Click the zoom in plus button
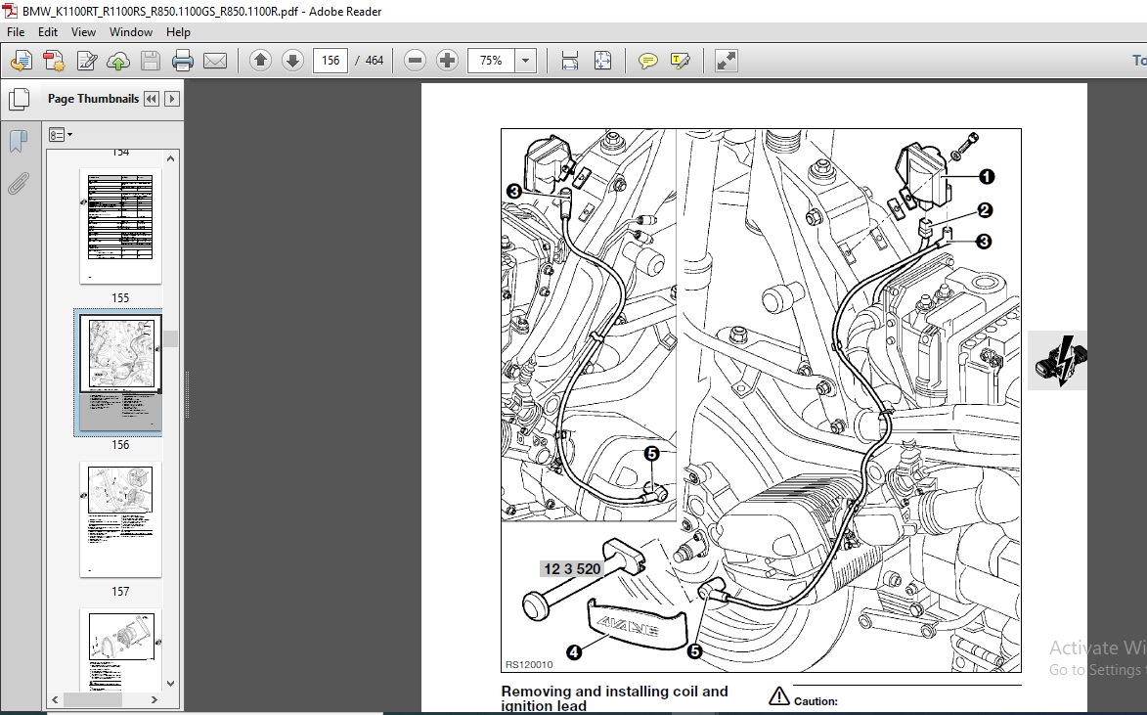Viewport: 1147px width, 715px height. pyautogui.click(x=447, y=61)
